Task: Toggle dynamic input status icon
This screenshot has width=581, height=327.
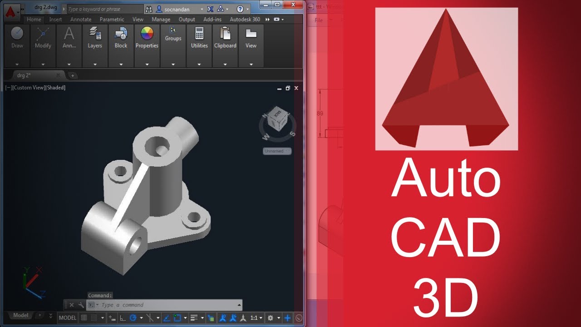Action: pyautogui.click(x=112, y=318)
